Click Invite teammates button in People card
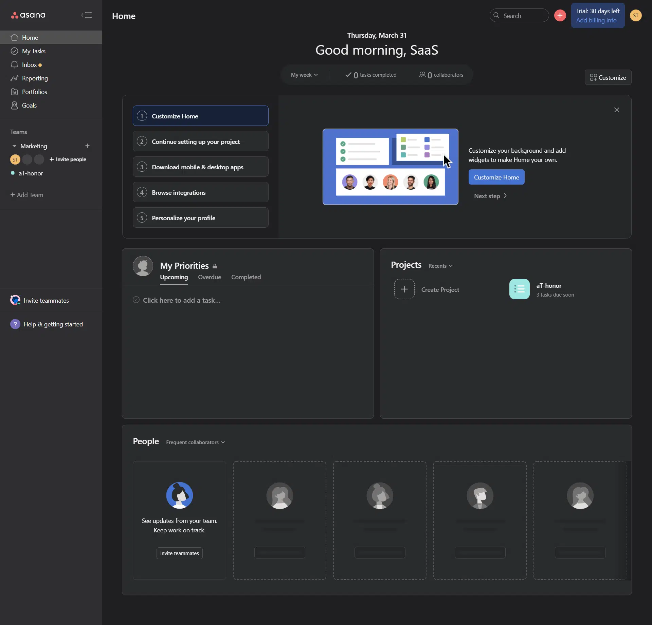Screen dimensions: 652x625 pos(179,553)
